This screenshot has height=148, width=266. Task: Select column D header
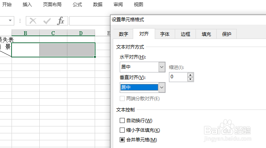pos(81,33)
